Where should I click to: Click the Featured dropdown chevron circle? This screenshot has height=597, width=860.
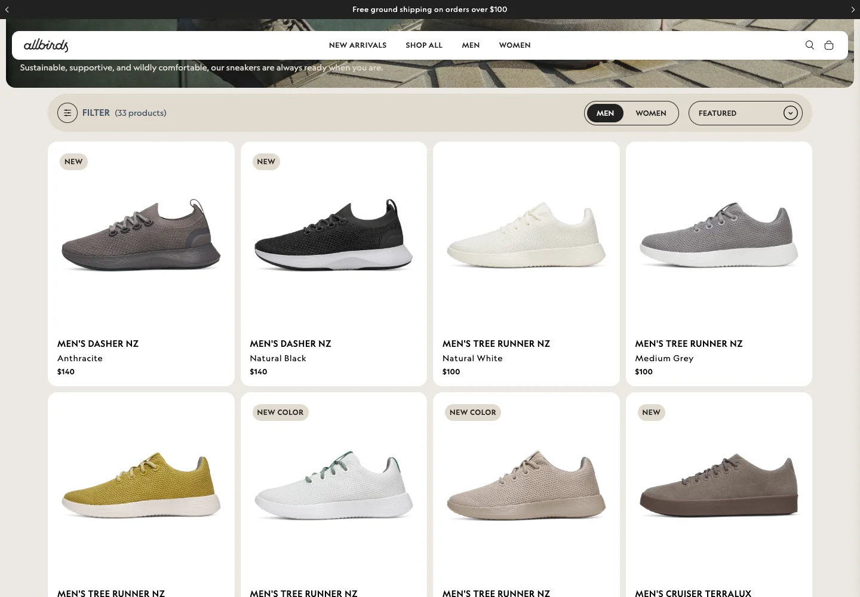[791, 113]
